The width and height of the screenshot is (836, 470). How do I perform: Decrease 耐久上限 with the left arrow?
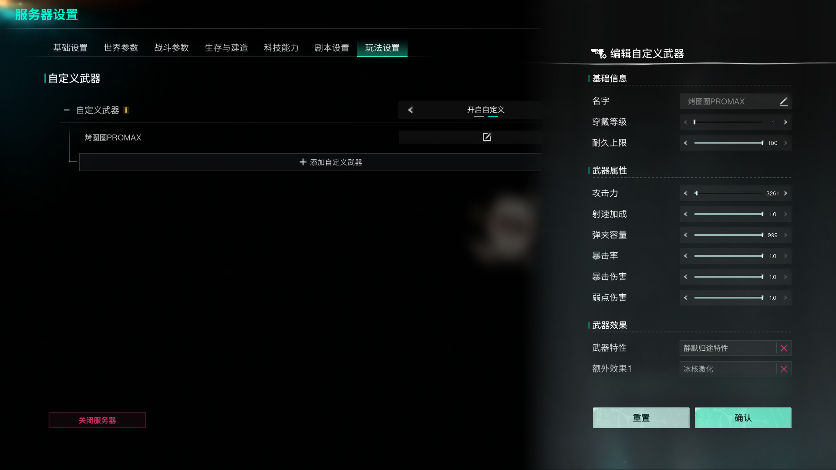click(x=685, y=143)
